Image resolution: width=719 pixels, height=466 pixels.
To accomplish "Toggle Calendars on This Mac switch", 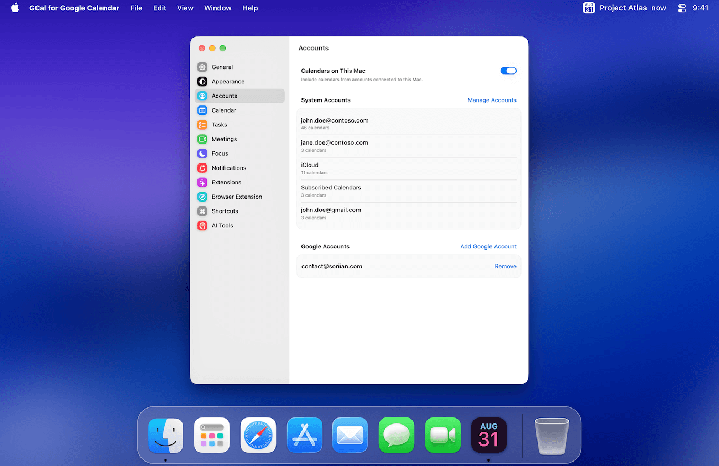I will click(x=508, y=71).
